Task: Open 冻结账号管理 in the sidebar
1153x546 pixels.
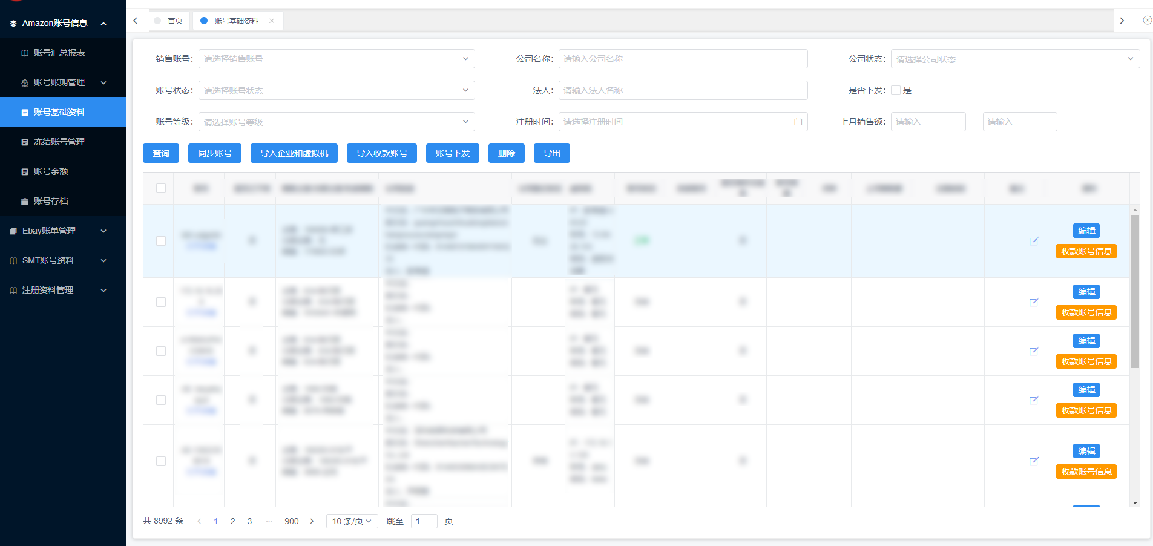Action: 59,142
